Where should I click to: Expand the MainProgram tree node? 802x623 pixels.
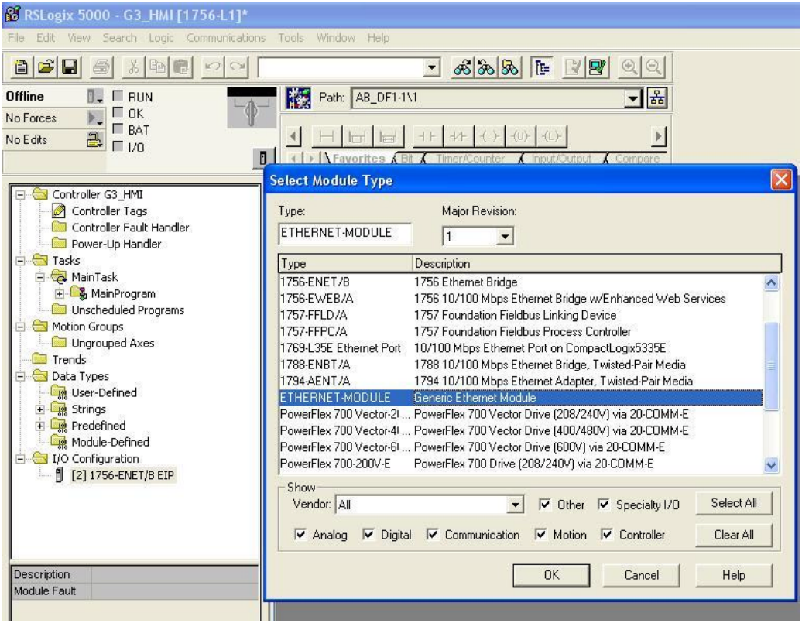pos(60,293)
